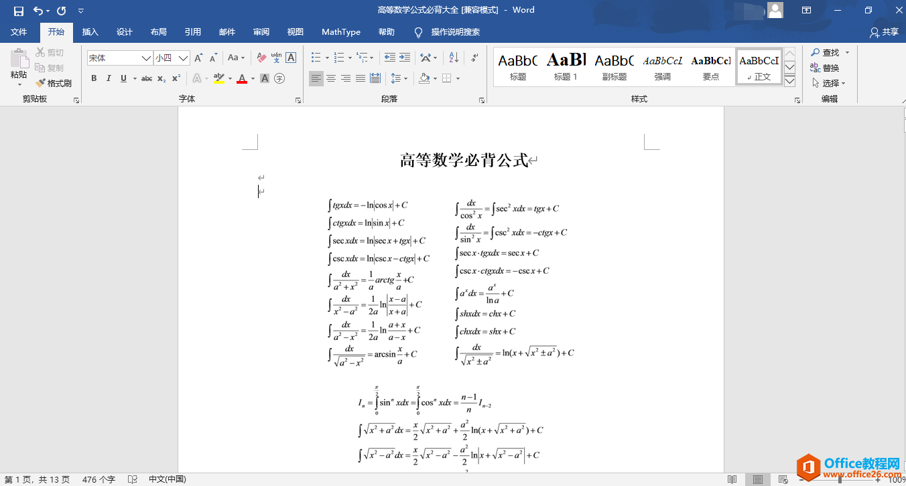
Task: Click the Paste (粘贴) icon
Action: (x=19, y=59)
